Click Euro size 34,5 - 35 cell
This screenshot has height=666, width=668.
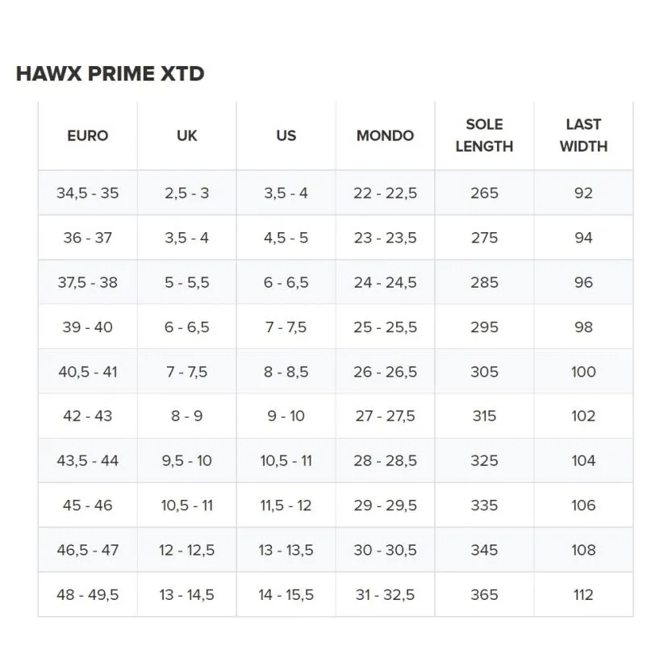(87, 194)
